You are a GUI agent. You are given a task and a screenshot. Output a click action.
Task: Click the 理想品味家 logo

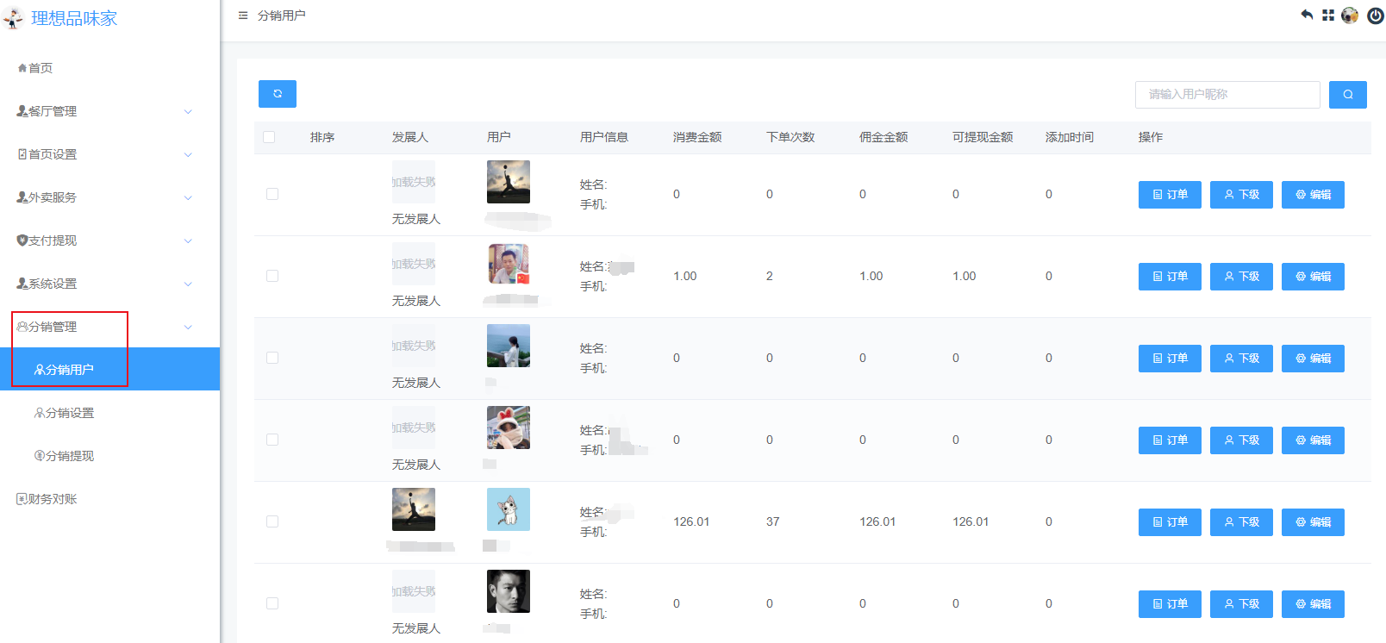(60, 18)
